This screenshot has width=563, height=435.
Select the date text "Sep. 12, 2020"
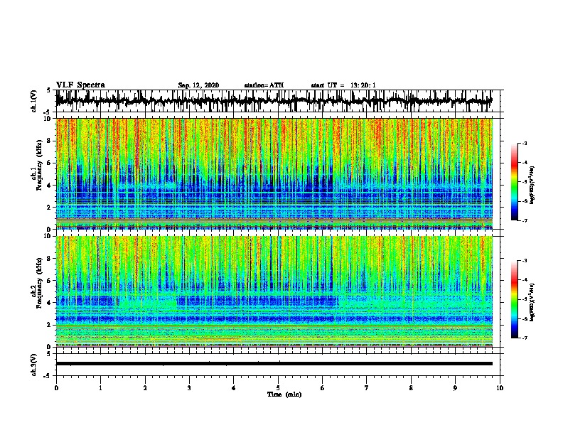(x=198, y=85)
